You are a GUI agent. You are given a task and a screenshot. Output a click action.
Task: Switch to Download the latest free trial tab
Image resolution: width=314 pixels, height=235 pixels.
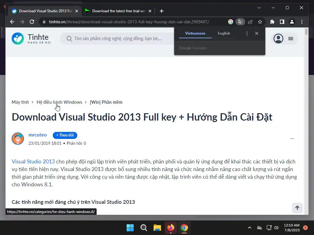[x=118, y=11]
